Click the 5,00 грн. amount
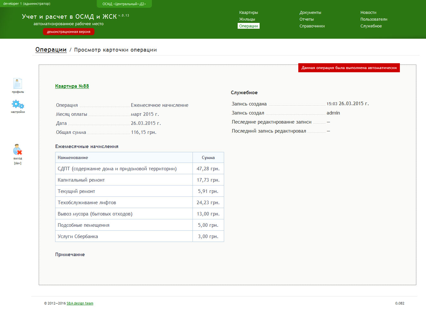Image resolution: width=426 pixels, height=310 pixels. point(208,225)
